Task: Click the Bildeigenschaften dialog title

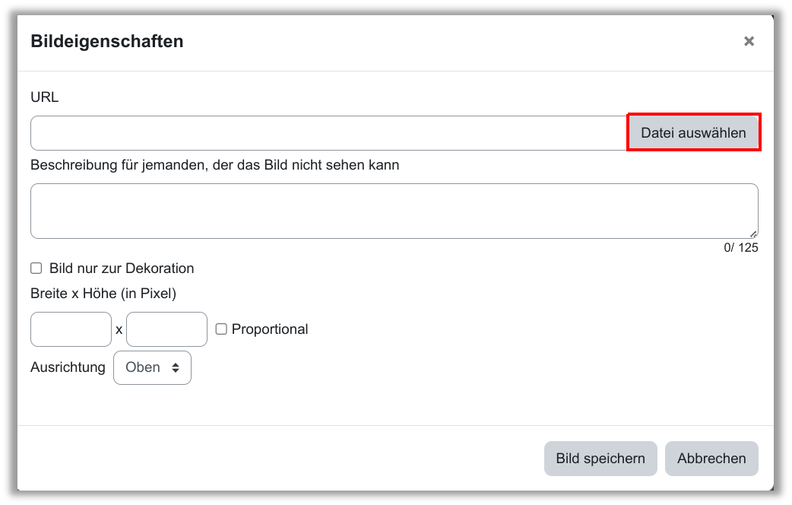Action: point(106,41)
